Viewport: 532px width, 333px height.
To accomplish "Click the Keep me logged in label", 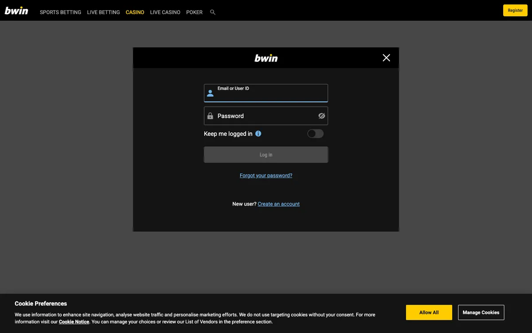I will 228,134.
